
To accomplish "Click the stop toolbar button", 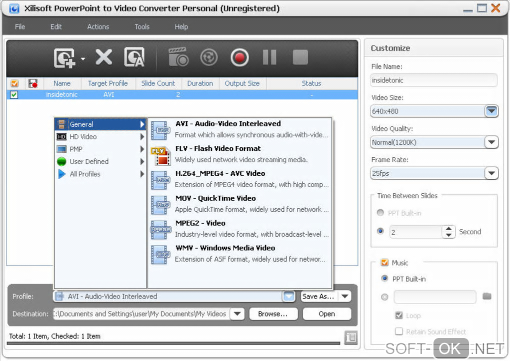I will tap(300, 57).
